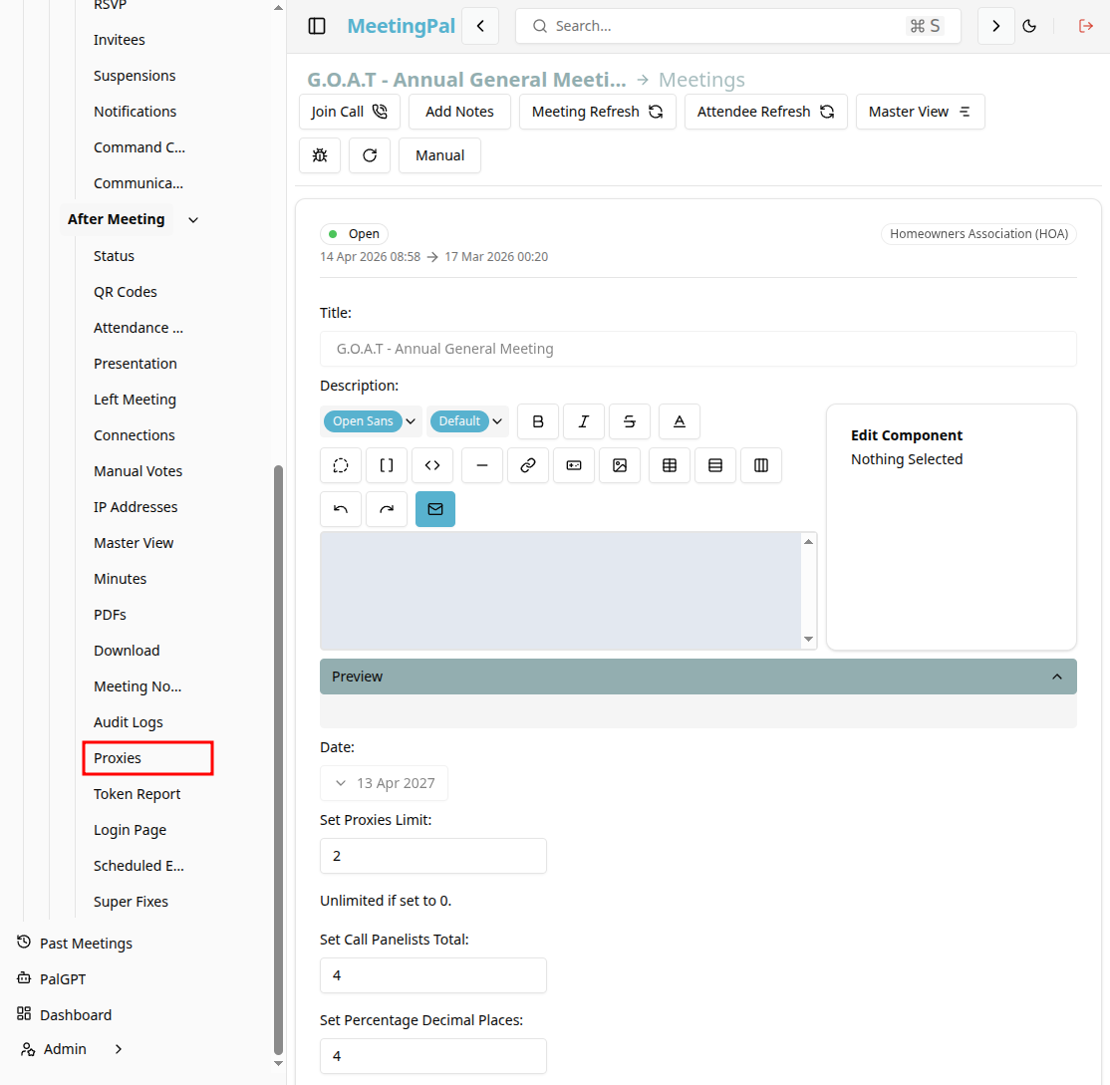Insert a horizontal rule line
This screenshot has width=1110, height=1085.
tap(482, 465)
